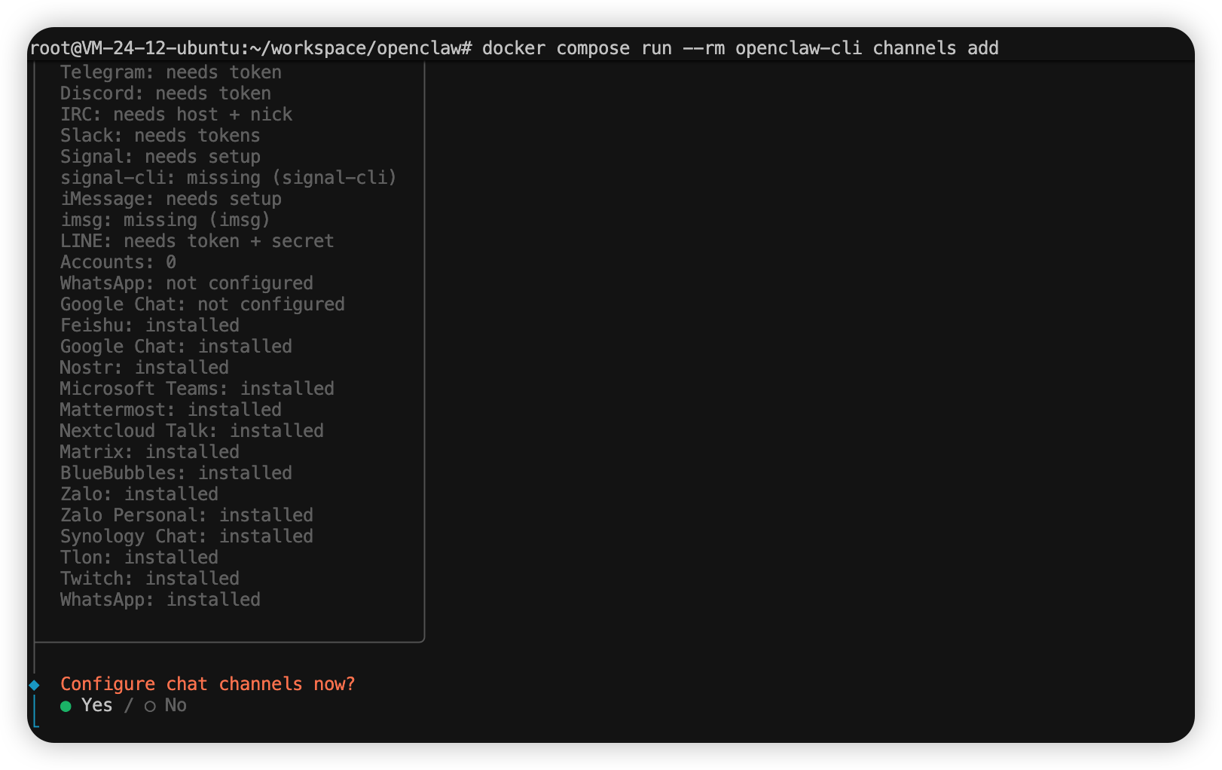Choose the hollow No radio circle
The image size is (1222, 770).
(x=150, y=706)
